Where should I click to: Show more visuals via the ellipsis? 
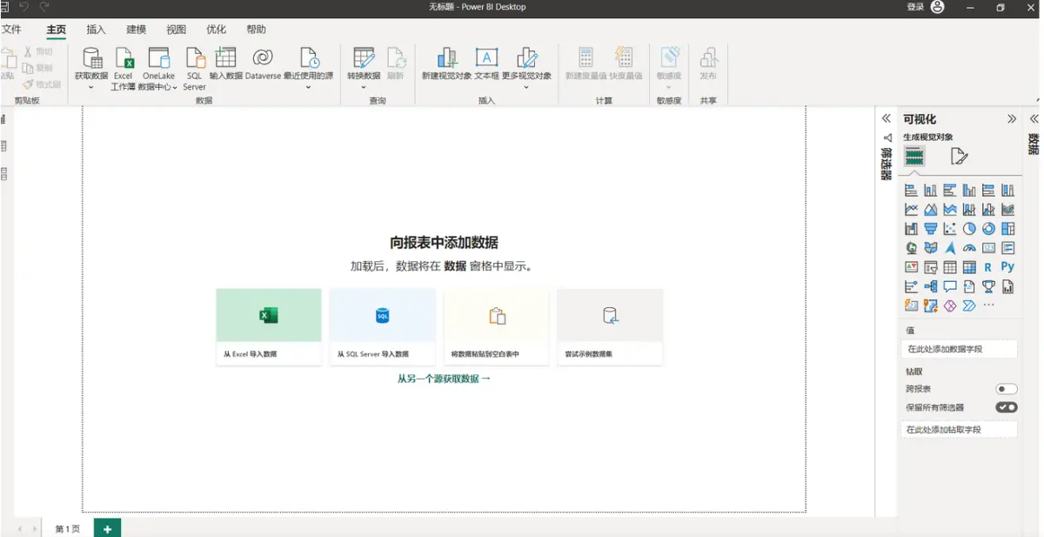(x=988, y=305)
